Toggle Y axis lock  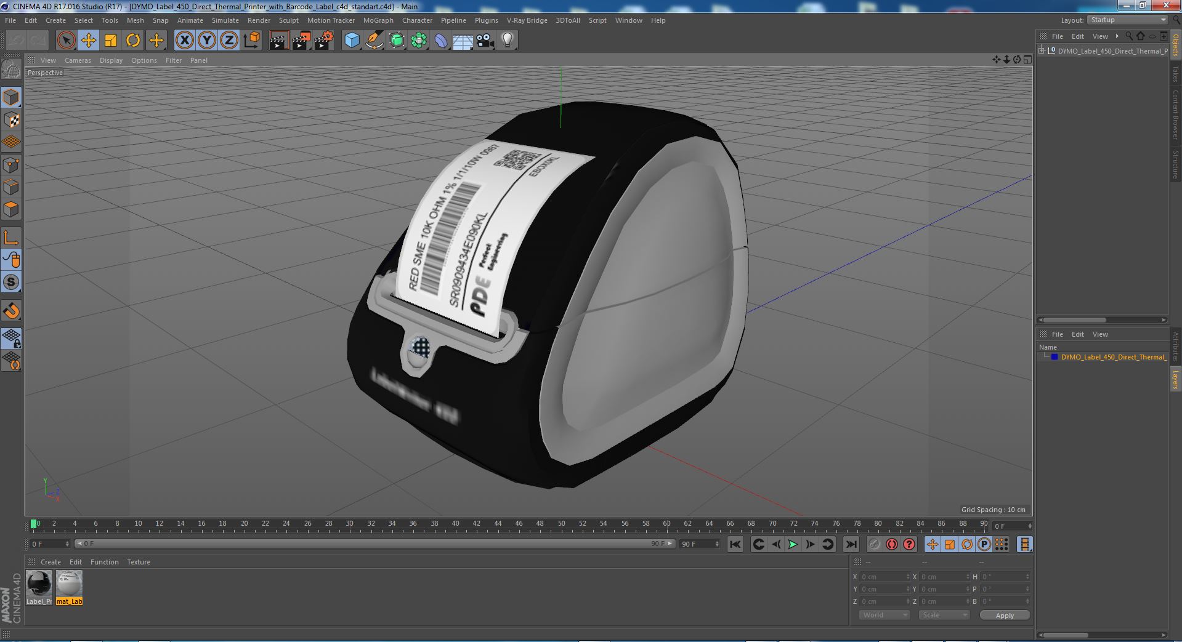click(207, 41)
